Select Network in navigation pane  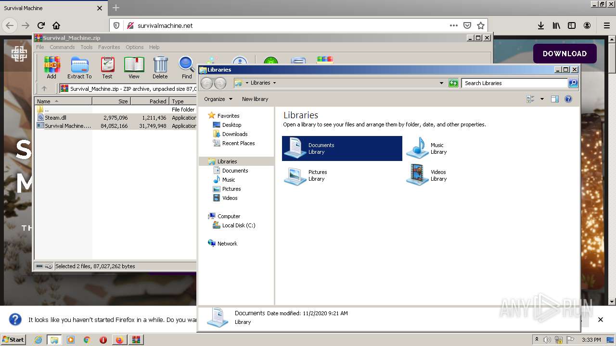pyautogui.click(x=227, y=244)
